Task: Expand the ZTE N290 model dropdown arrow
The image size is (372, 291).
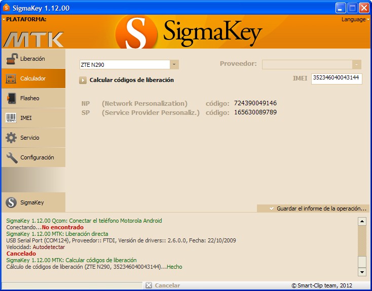Action: tap(174, 64)
